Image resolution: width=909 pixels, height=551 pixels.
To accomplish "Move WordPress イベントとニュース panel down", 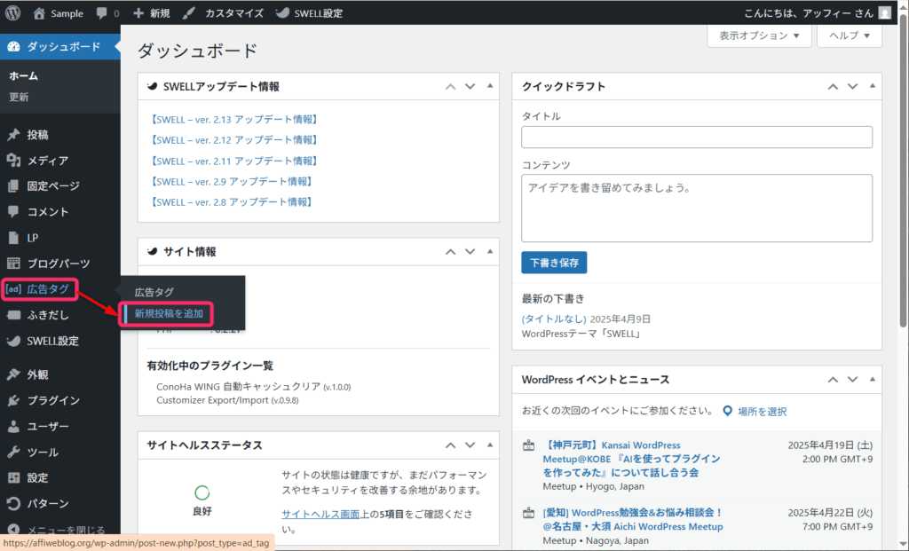I will pos(853,380).
